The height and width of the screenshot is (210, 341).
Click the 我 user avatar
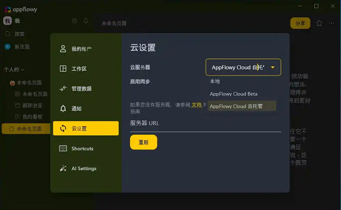tap(7, 20)
